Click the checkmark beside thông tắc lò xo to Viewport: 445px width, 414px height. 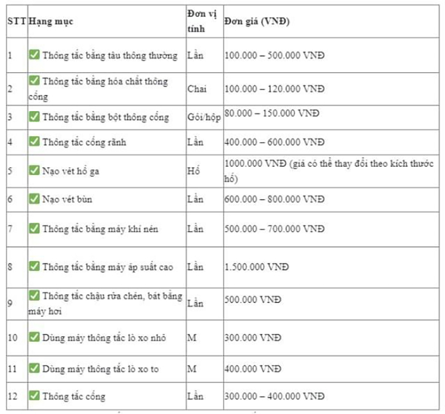click(x=34, y=368)
